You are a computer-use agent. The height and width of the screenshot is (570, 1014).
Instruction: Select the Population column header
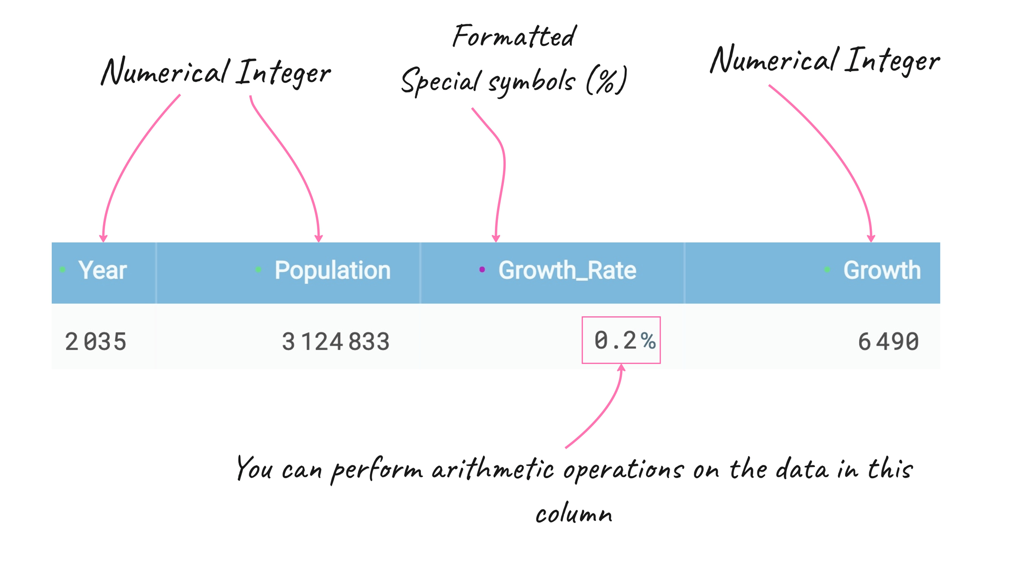[x=288, y=273]
